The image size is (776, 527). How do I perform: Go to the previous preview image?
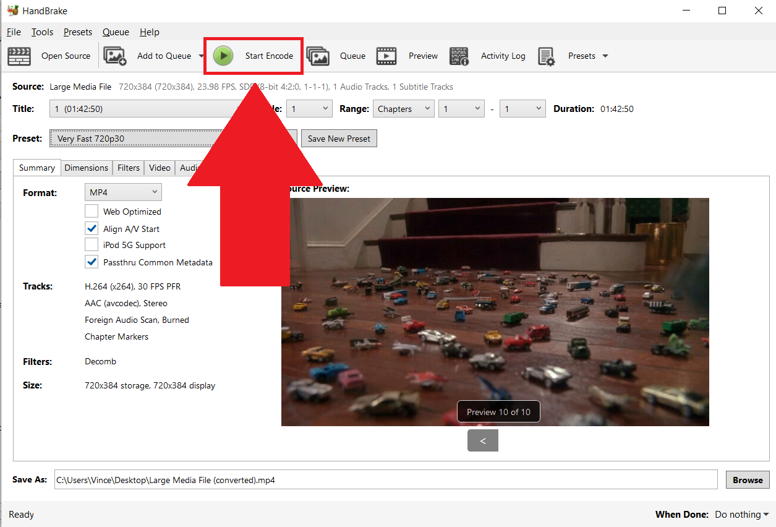(482, 440)
